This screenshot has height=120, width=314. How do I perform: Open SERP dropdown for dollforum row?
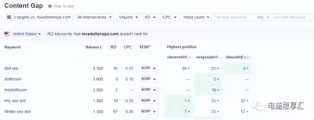click(149, 79)
